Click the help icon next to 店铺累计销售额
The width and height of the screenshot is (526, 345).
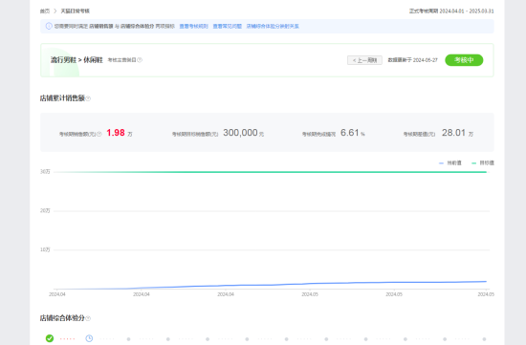(88, 98)
